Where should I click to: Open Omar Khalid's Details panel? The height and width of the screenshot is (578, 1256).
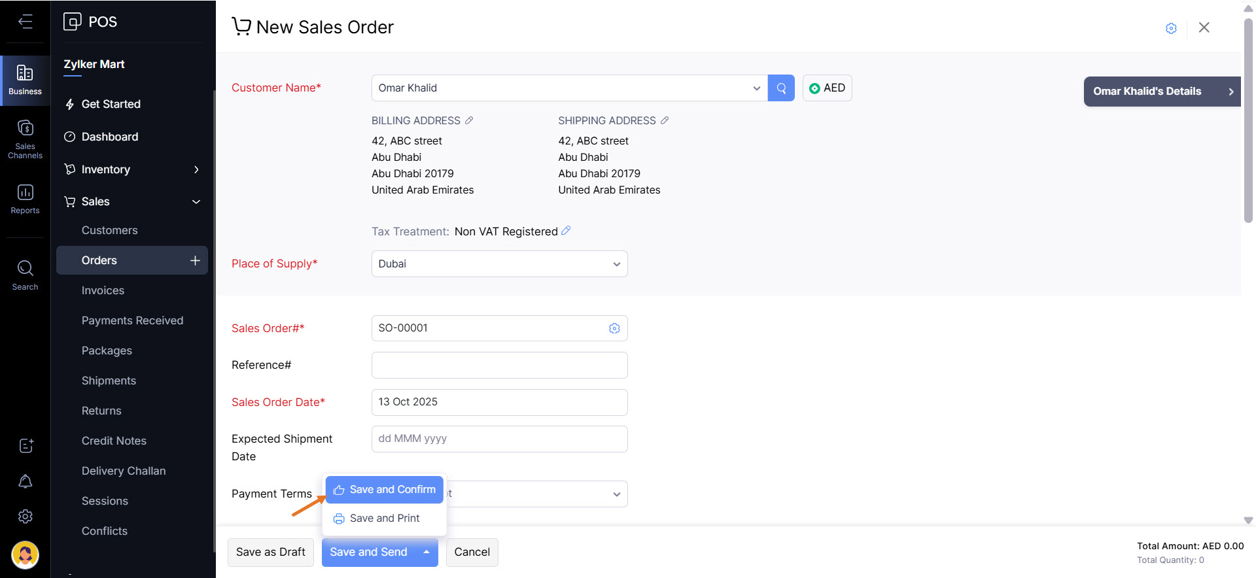pos(1162,92)
